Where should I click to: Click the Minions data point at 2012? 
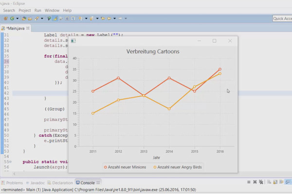coord(118,78)
